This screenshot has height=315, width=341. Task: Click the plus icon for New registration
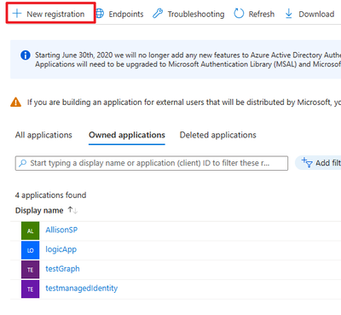pos(17,14)
